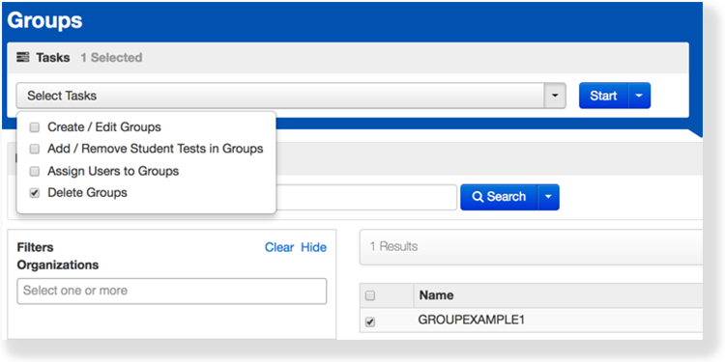Click the Select Tasks combo box field

[x=280, y=96]
